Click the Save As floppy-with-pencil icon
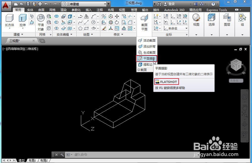 34,4
